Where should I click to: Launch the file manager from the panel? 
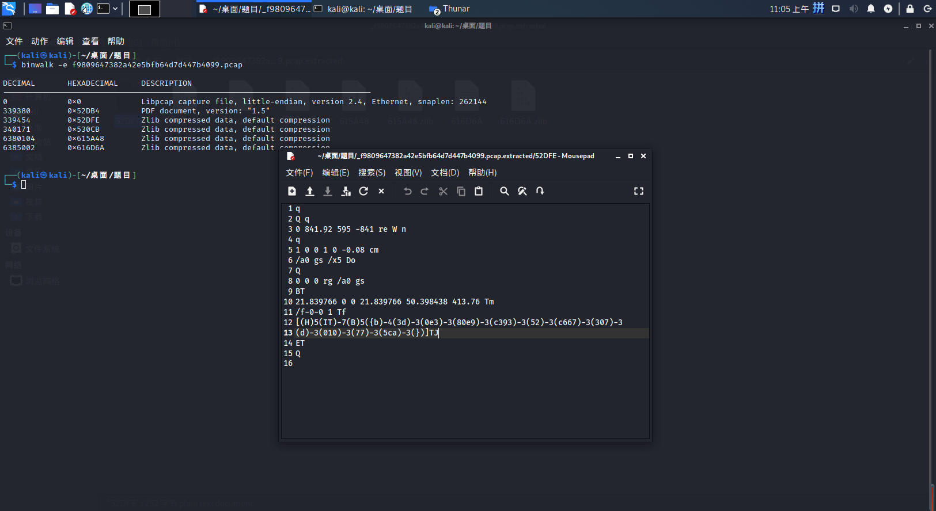pos(52,9)
